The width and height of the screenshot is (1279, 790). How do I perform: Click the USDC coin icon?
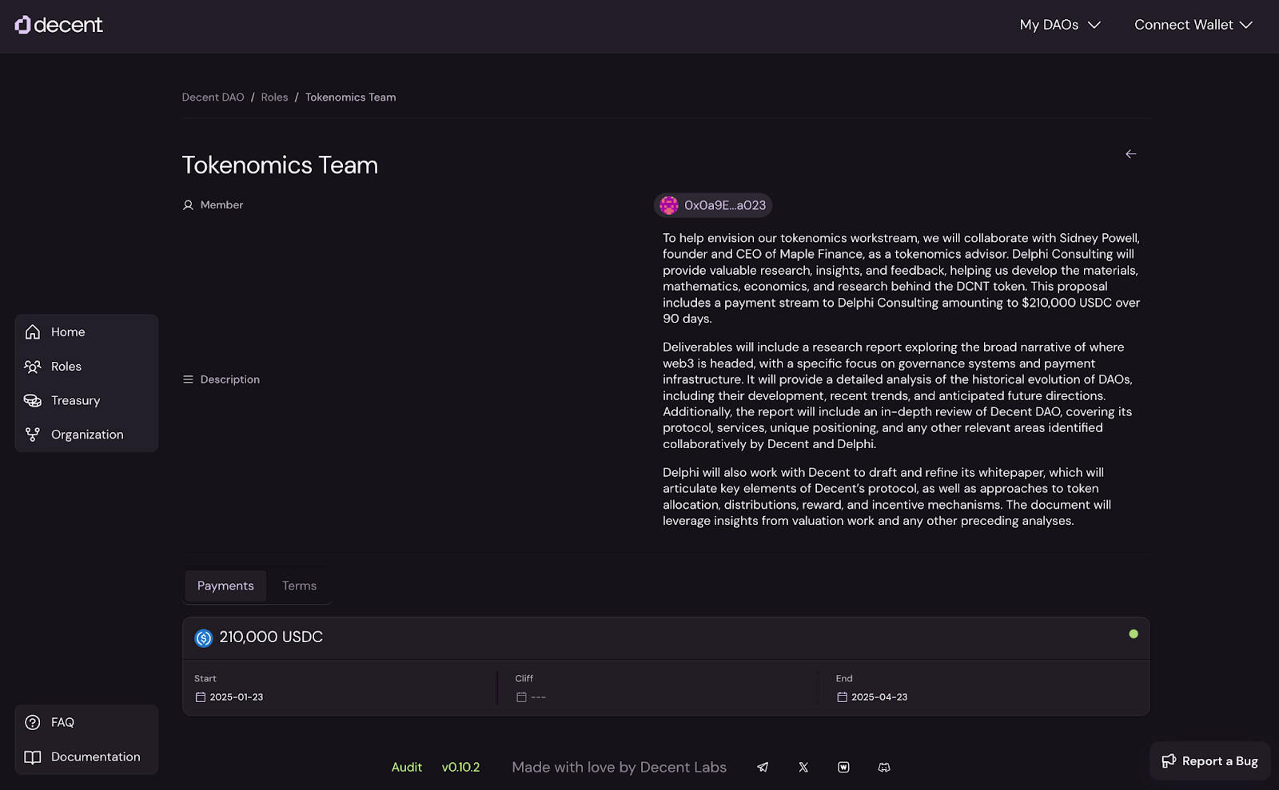point(204,637)
